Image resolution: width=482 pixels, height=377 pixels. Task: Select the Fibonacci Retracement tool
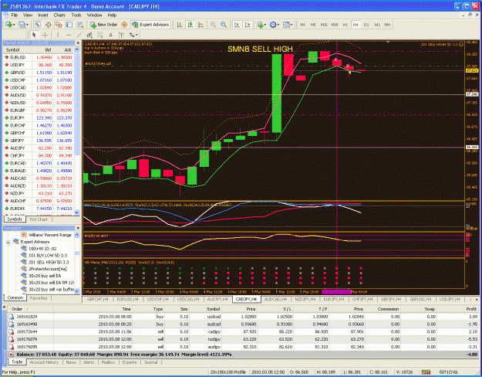pyautogui.click(x=100, y=35)
